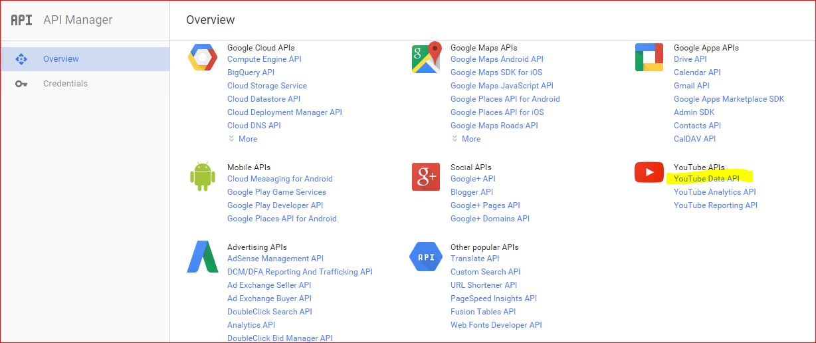This screenshot has height=343, width=816.
Task: Click the Overview sidebar icon
Action: 21,59
